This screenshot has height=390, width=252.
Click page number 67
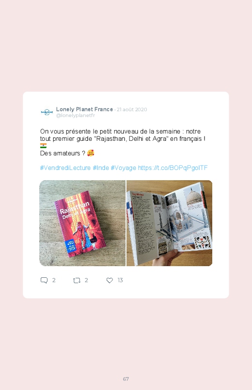click(x=126, y=379)
